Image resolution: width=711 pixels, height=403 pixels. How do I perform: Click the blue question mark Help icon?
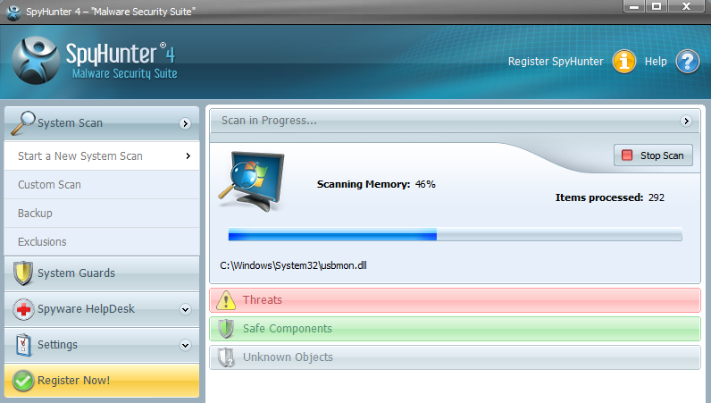[686, 62]
